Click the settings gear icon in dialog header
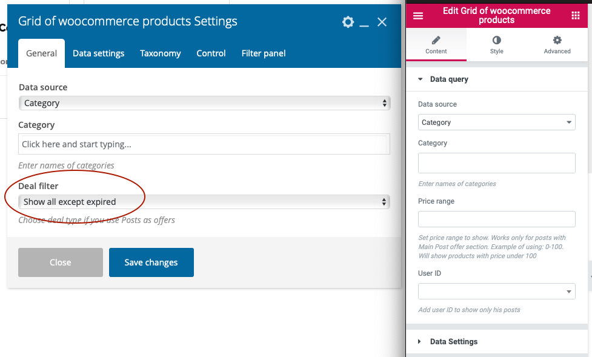 [x=348, y=22]
